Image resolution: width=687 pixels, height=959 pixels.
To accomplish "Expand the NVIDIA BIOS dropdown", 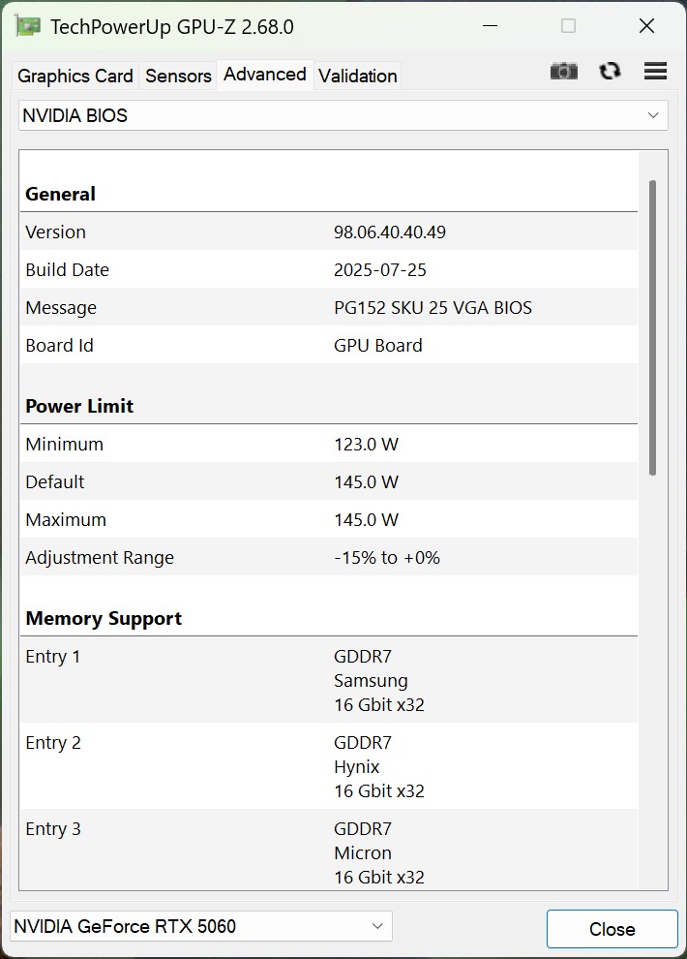I will pos(343,115).
